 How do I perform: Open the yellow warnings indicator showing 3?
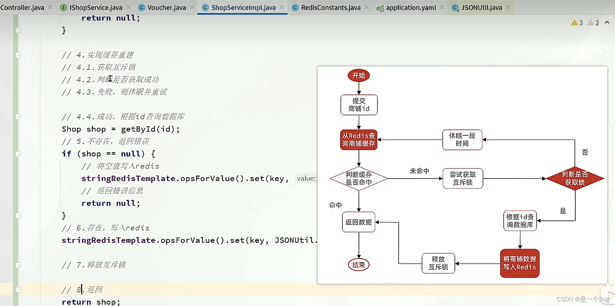577,23
